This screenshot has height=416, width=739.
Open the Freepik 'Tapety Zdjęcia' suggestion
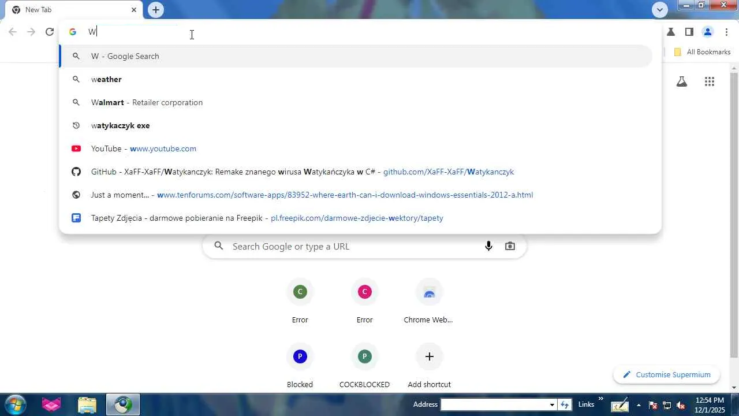pos(356,218)
